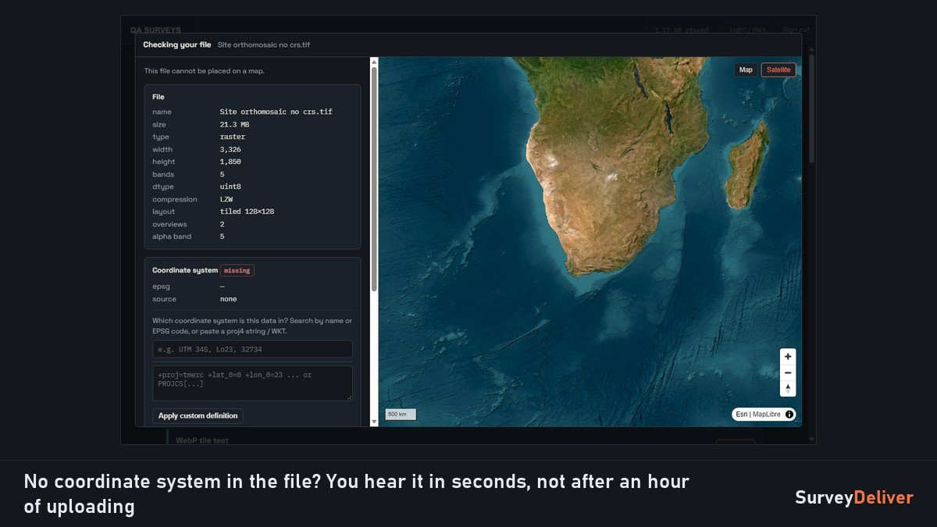Click 'WebP tile test' row in background page

(202, 440)
